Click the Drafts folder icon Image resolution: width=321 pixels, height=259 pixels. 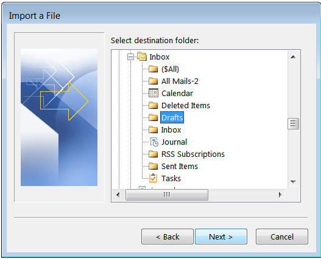(153, 117)
